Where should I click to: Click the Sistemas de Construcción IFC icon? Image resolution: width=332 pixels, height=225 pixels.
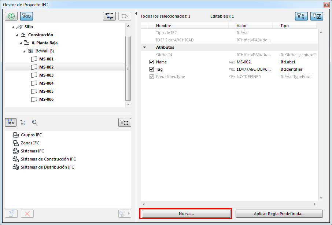(x=16, y=159)
